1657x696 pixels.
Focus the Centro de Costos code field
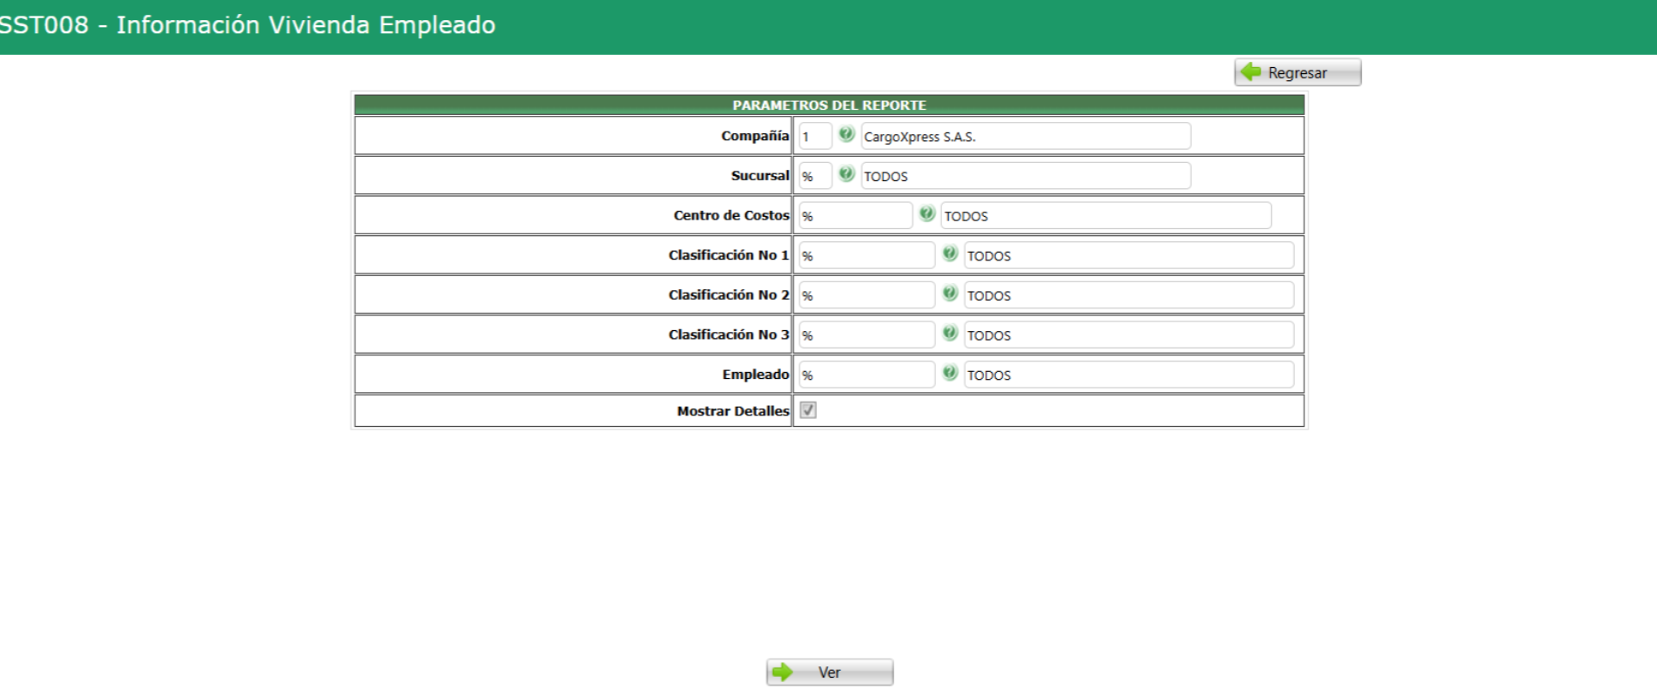(855, 216)
